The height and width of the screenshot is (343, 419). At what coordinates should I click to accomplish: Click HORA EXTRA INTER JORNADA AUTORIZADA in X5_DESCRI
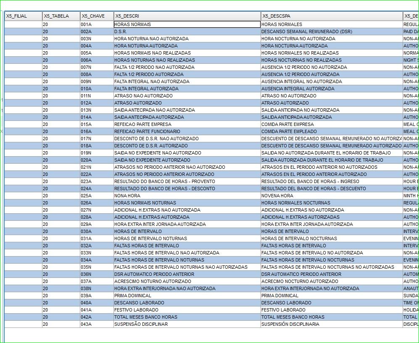pos(187,224)
